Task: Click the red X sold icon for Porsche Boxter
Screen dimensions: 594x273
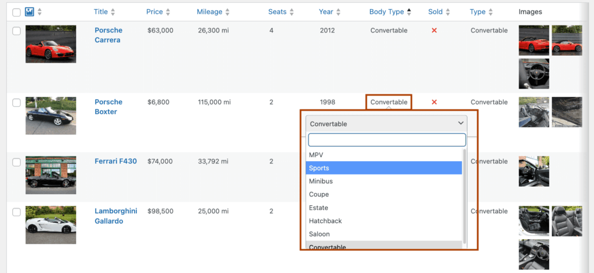Action: coord(434,103)
